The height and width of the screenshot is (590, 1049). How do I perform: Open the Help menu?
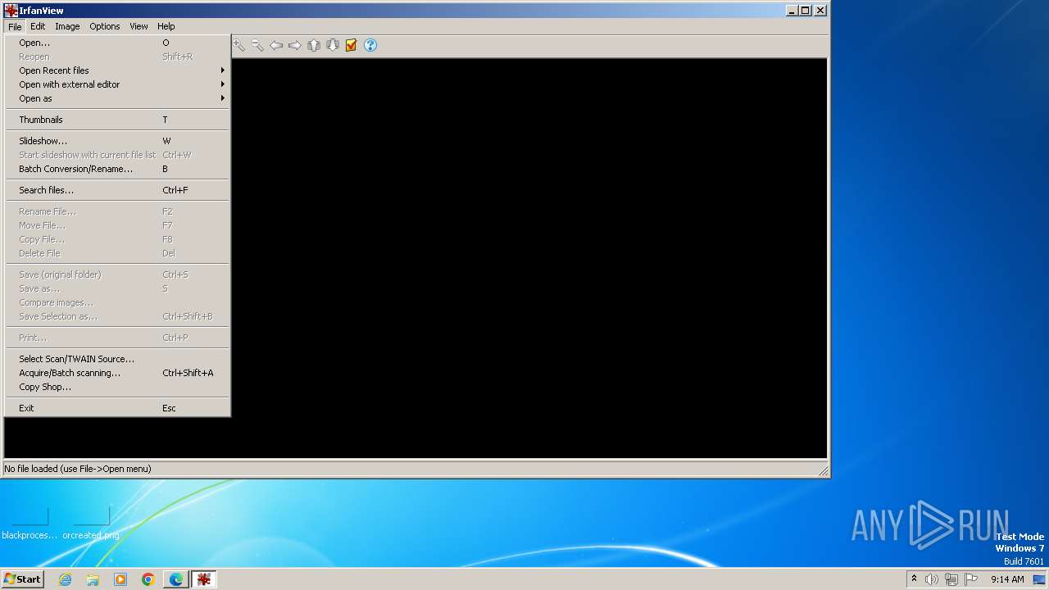click(x=166, y=26)
